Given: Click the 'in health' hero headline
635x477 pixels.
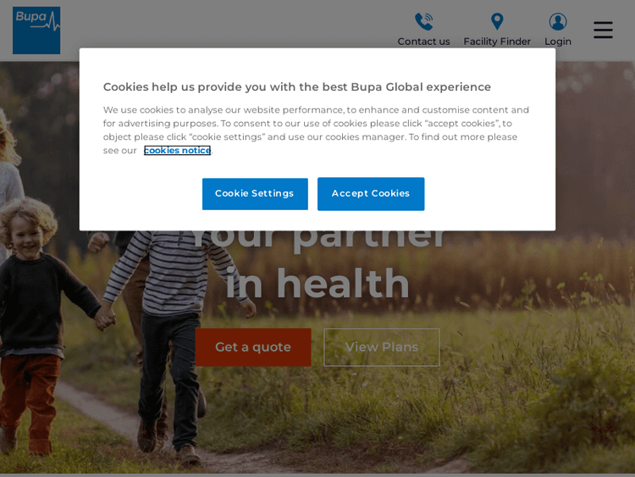Looking at the screenshot, I should [317, 283].
